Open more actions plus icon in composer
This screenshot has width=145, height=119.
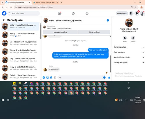pyautogui.click(x=44, y=77)
